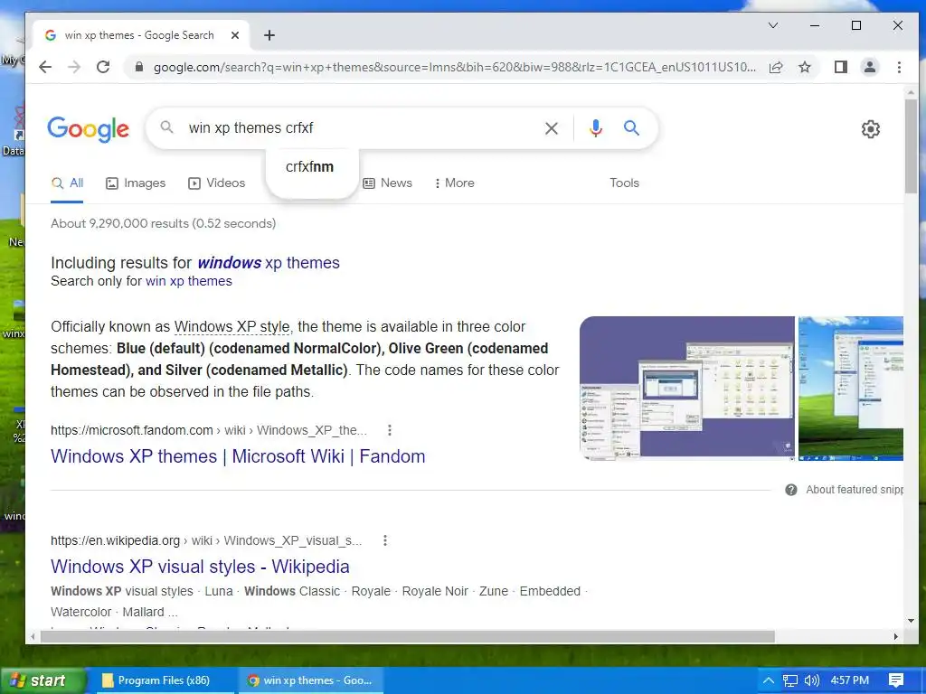The height and width of the screenshot is (694, 926).
Task: Click the en.wikipedia.org URL breadcrumb
Action: click(206, 540)
